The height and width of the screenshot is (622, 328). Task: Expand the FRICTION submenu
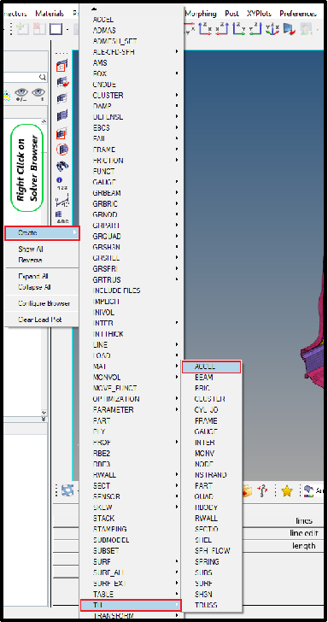click(132, 161)
